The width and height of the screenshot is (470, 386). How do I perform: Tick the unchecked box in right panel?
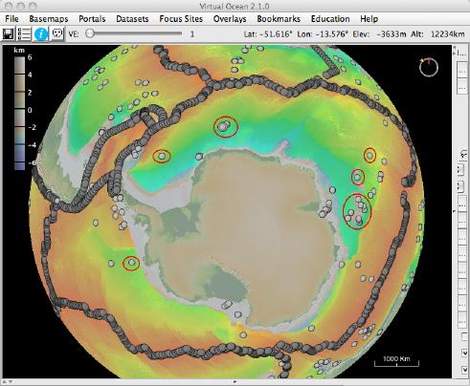(x=464, y=336)
